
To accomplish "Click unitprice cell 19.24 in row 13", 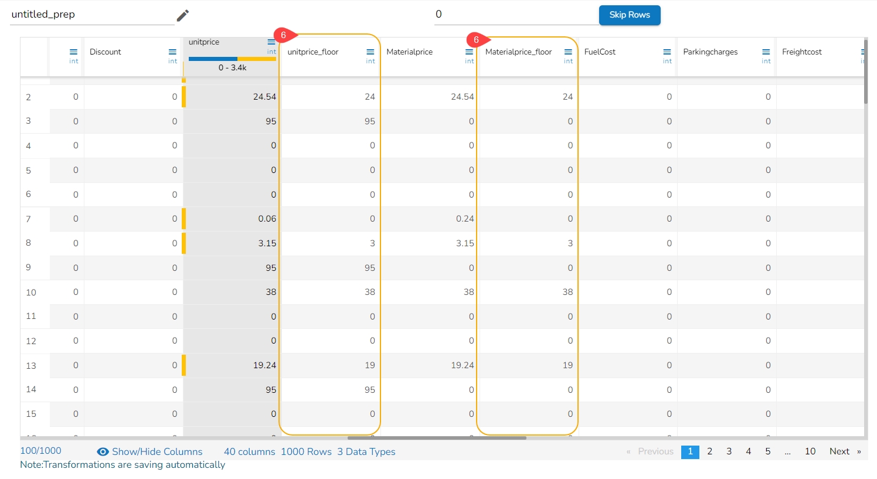I will 232,365.
